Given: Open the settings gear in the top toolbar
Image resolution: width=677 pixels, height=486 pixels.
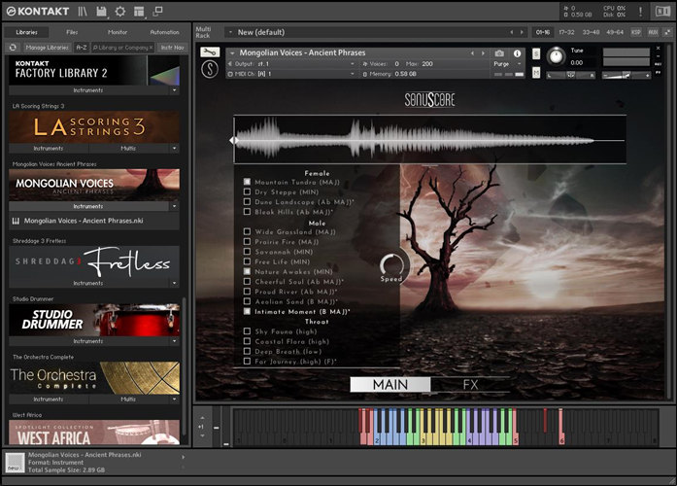Looking at the screenshot, I should pos(119,11).
